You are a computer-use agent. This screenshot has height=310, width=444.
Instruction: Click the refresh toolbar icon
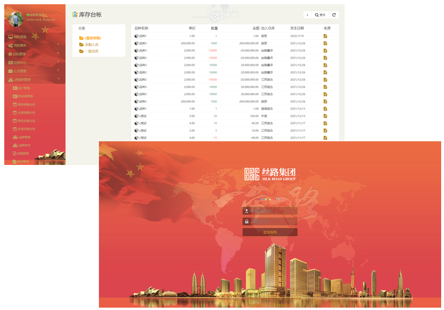[334, 15]
